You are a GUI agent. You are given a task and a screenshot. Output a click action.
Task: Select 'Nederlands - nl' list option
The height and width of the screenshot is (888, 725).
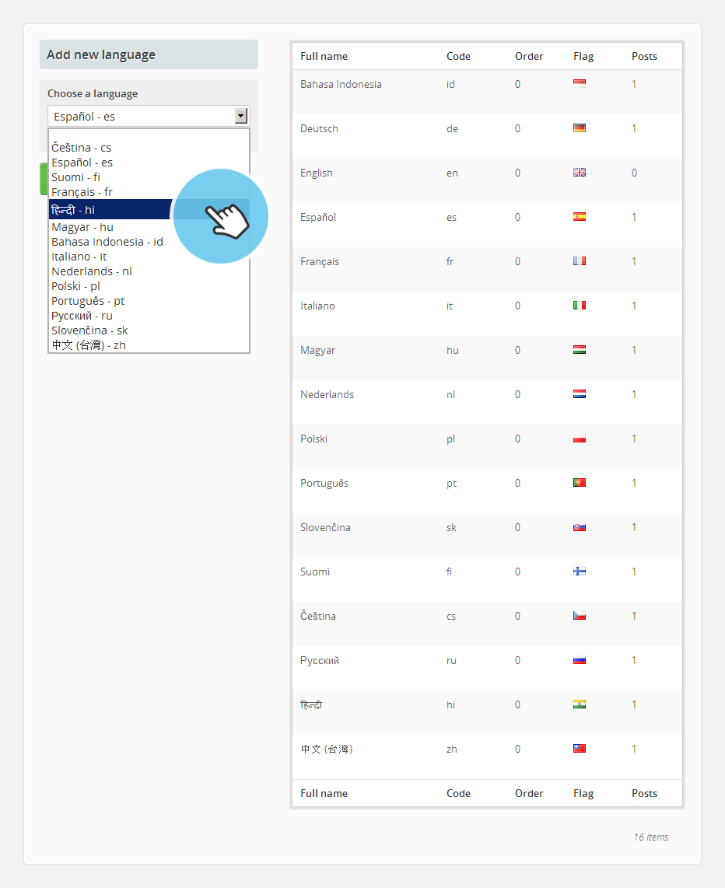[92, 271]
